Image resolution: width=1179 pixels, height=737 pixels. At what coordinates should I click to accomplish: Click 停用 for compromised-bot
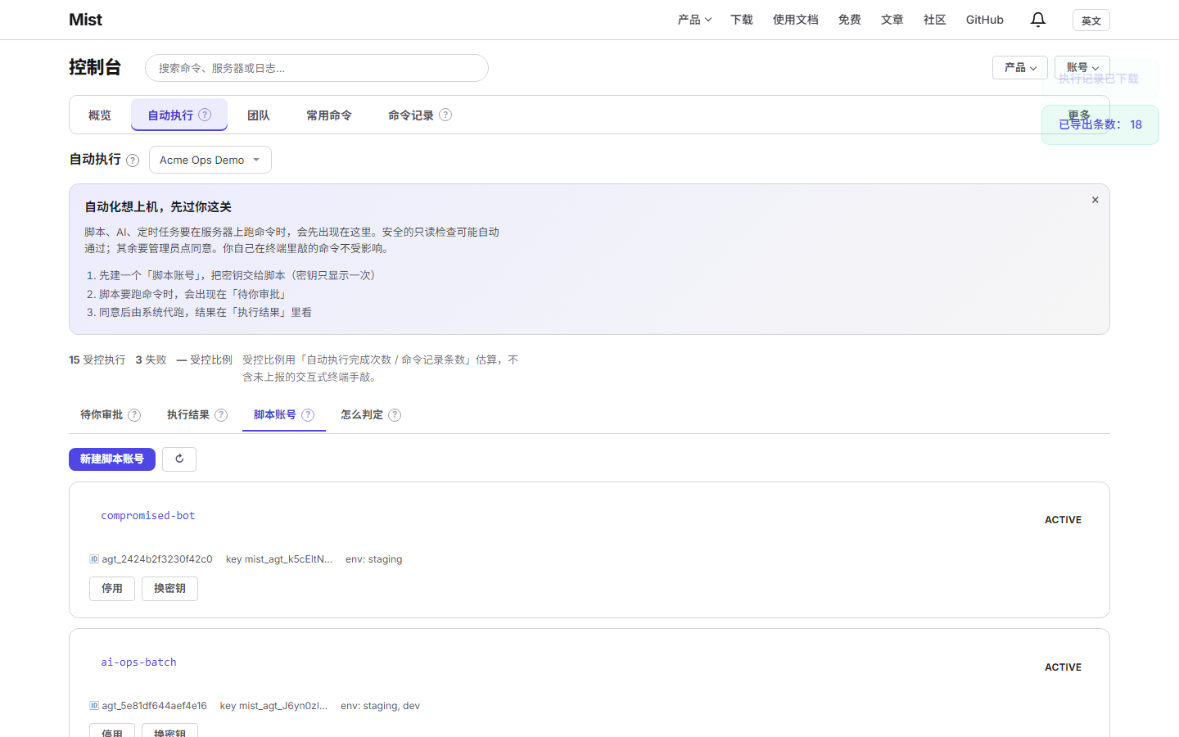(x=112, y=588)
